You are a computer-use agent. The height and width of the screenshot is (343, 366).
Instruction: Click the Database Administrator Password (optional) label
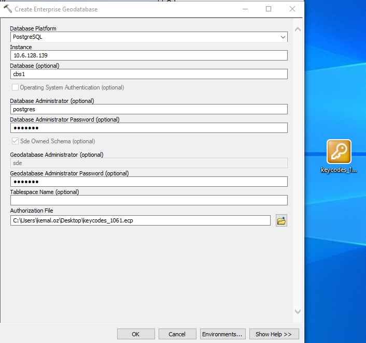pyautogui.click(x=65, y=120)
